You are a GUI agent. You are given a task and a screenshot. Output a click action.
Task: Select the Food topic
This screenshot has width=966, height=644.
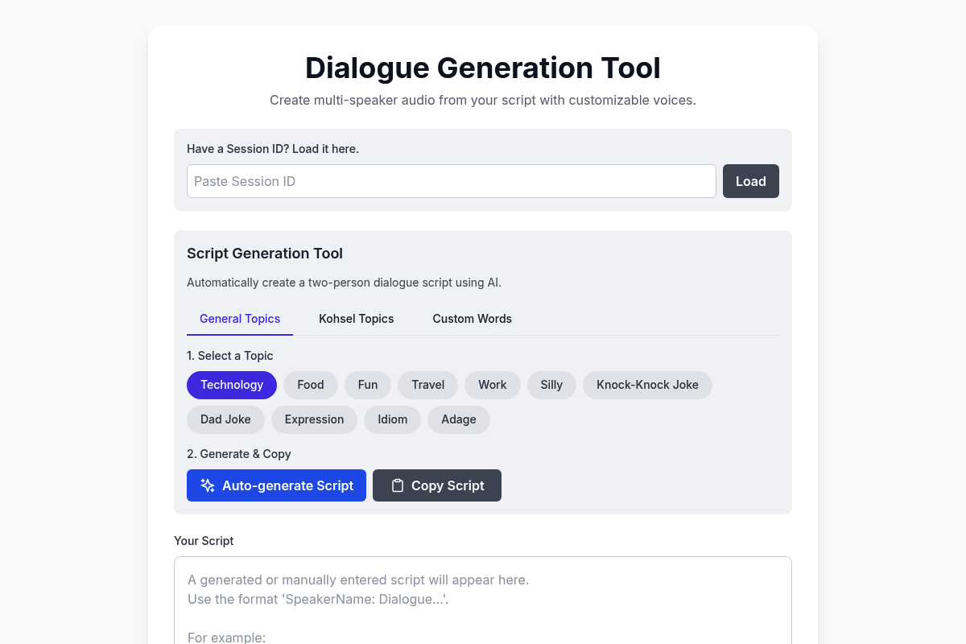coord(310,385)
